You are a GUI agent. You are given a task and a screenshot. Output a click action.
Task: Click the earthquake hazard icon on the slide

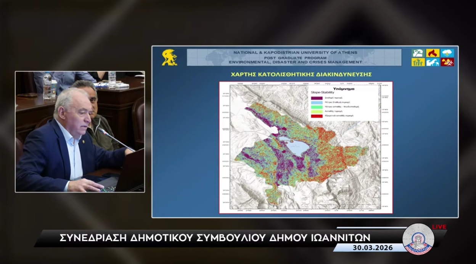point(418,53)
